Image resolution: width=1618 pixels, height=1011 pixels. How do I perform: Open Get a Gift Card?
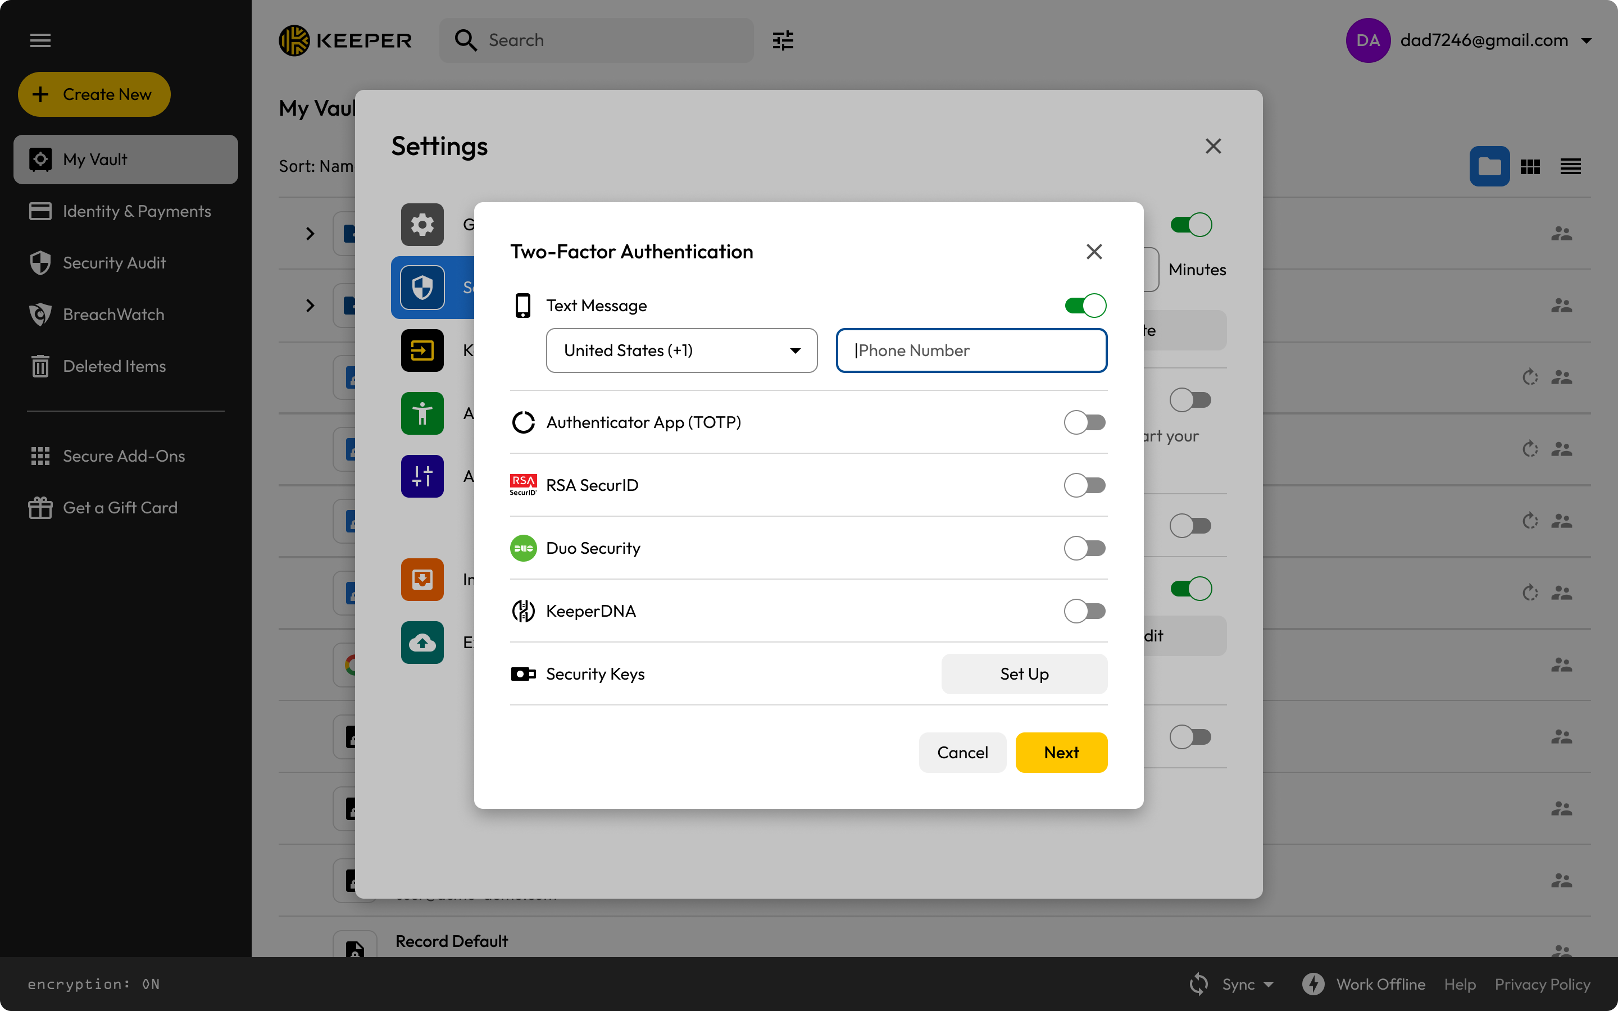pyautogui.click(x=126, y=508)
